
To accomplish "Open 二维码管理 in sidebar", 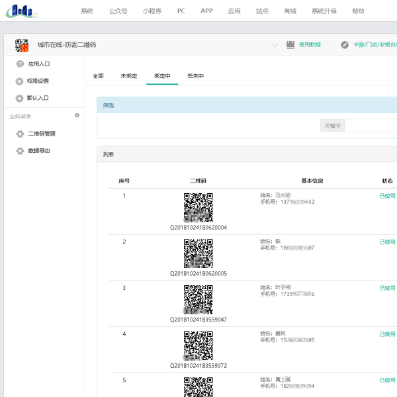I will click(42, 134).
